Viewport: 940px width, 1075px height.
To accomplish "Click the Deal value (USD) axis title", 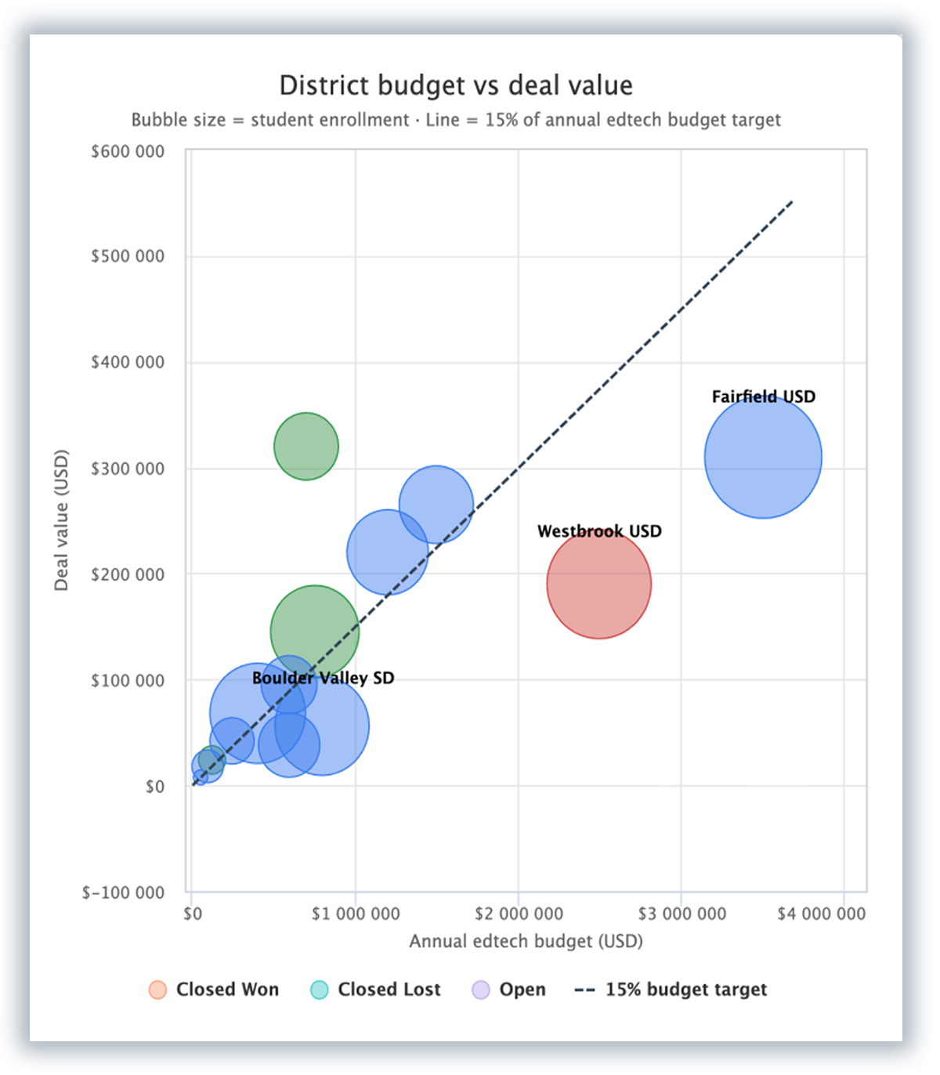I will click(x=61, y=520).
